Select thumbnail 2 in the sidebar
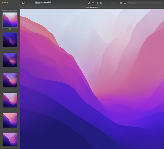Screen dimensions: 164x149 point(10,40)
